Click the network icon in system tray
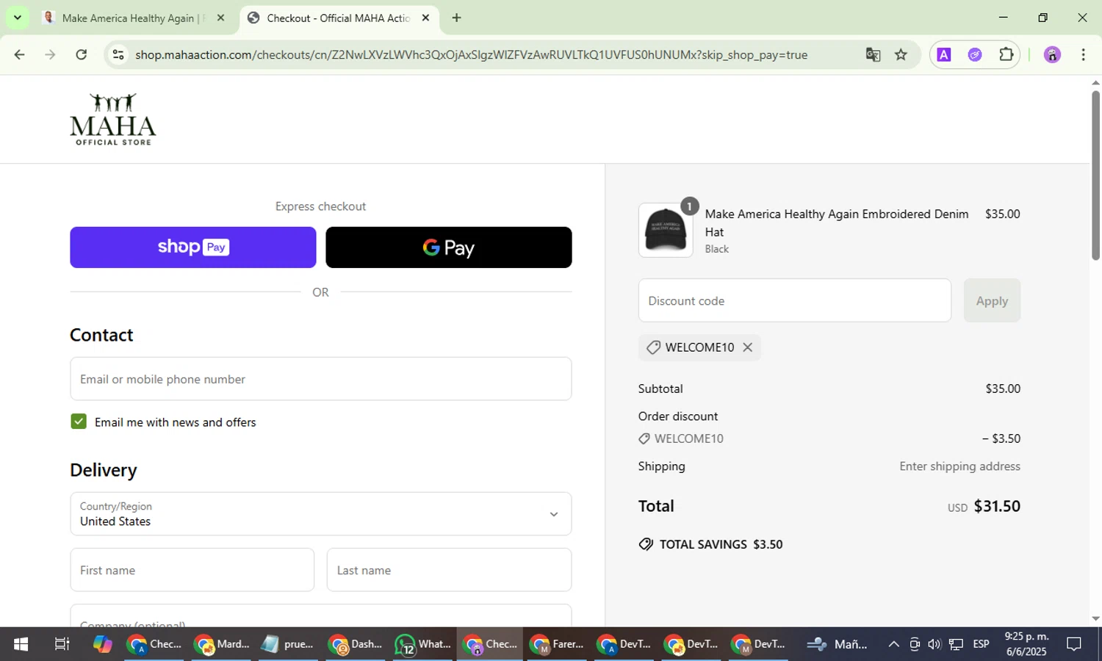 tap(956, 644)
